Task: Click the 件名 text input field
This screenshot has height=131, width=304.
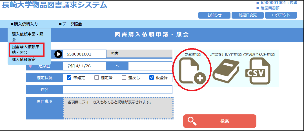Action: [117, 90]
